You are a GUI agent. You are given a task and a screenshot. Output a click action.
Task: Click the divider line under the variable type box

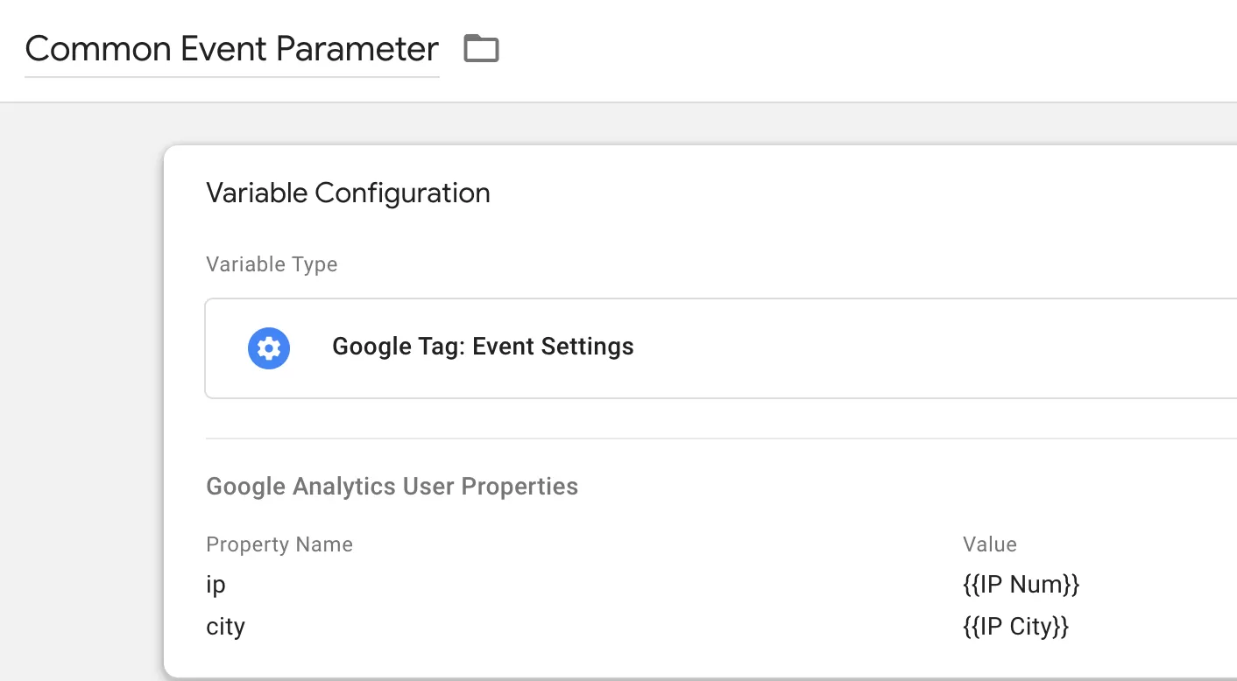[721, 439]
